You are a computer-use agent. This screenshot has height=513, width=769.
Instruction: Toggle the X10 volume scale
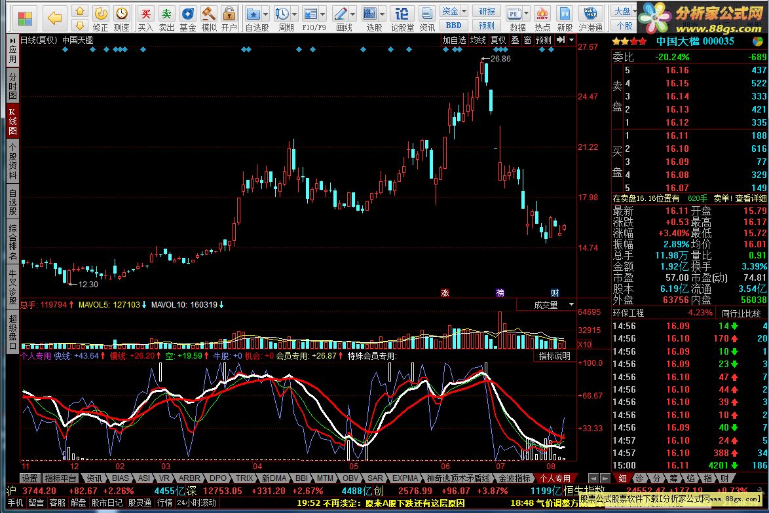[x=584, y=344]
